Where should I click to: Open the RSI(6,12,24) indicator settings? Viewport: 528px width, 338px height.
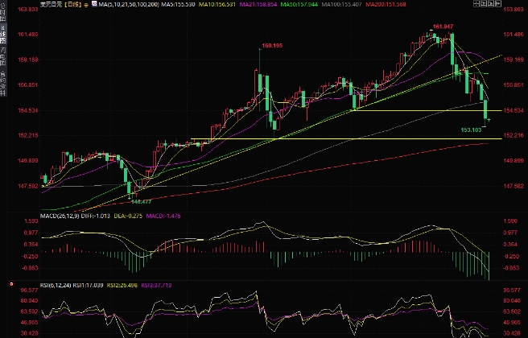pyautogui.click(x=57, y=285)
